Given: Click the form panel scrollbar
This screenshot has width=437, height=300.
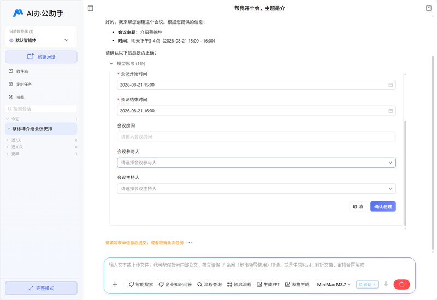Looking at the screenshot, I should click(405, 173).
